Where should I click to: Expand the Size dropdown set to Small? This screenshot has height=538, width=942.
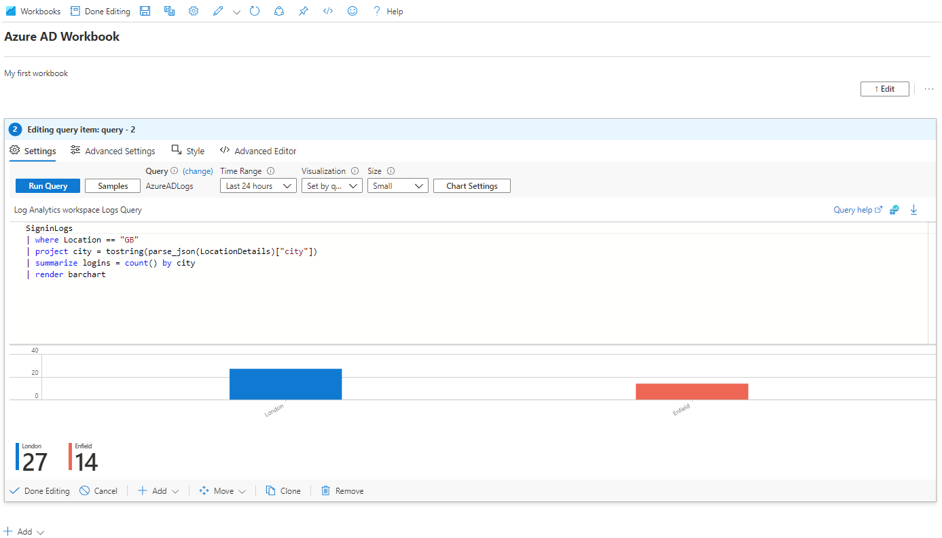(398, 186)
